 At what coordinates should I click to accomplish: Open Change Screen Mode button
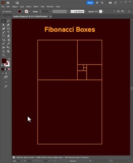coord(6,77)
